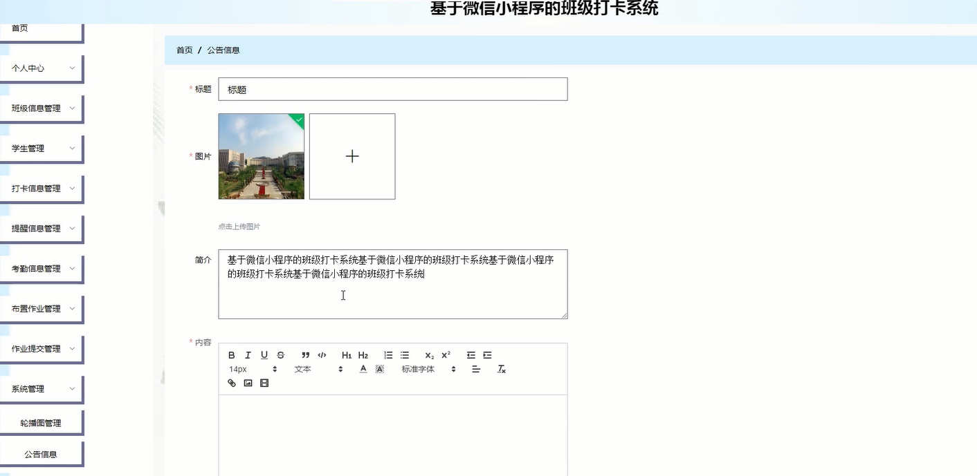Viewport: 977px width, 476px height.
Task: Insert a hyperlink in the editor
Action: tap(232, 383)
